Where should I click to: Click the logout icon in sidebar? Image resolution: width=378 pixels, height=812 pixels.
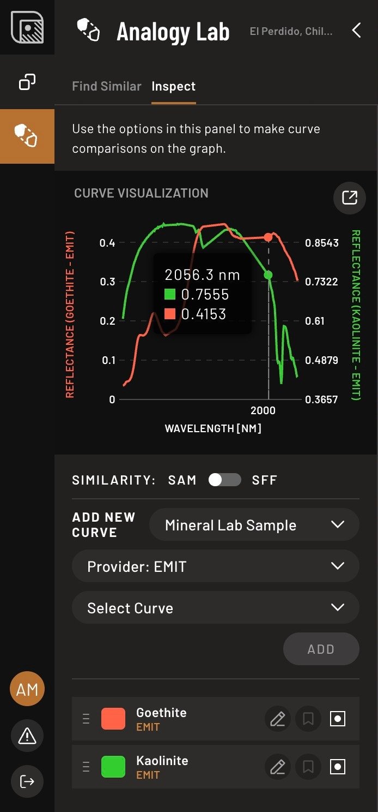(x=27, y=781)
